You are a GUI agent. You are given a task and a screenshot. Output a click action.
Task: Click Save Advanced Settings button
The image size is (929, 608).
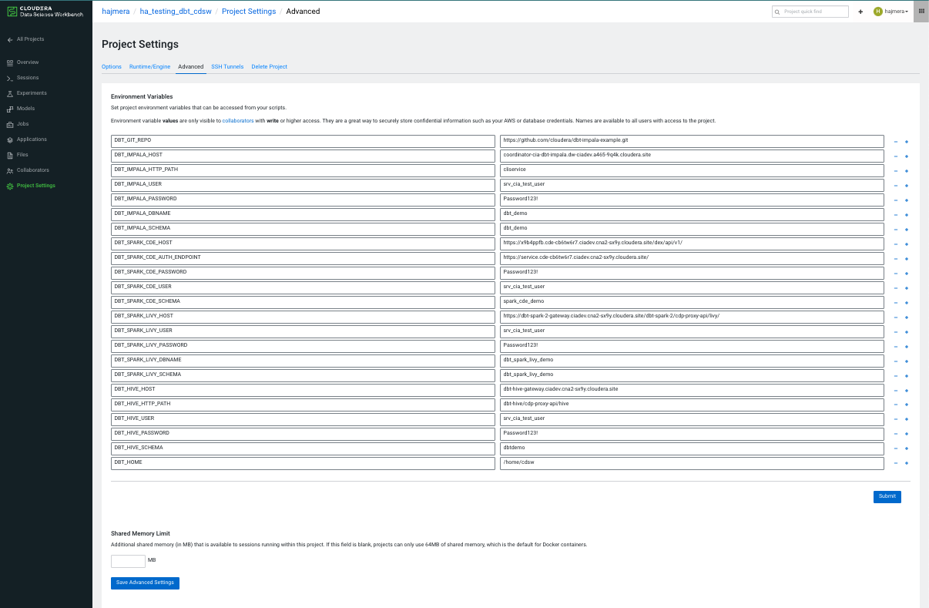145,583
